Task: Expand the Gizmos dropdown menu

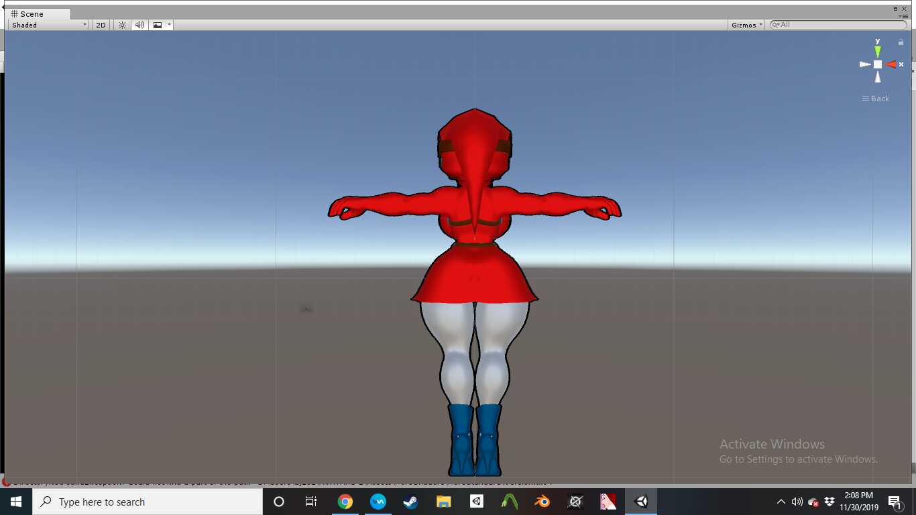Action: click(x=747, y=25)
